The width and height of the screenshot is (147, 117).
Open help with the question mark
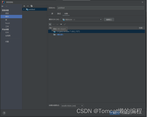(x=4, y=113)
